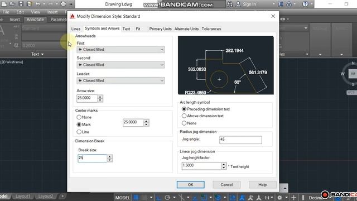Click the Jog angle input field

(x=240, y=140)
